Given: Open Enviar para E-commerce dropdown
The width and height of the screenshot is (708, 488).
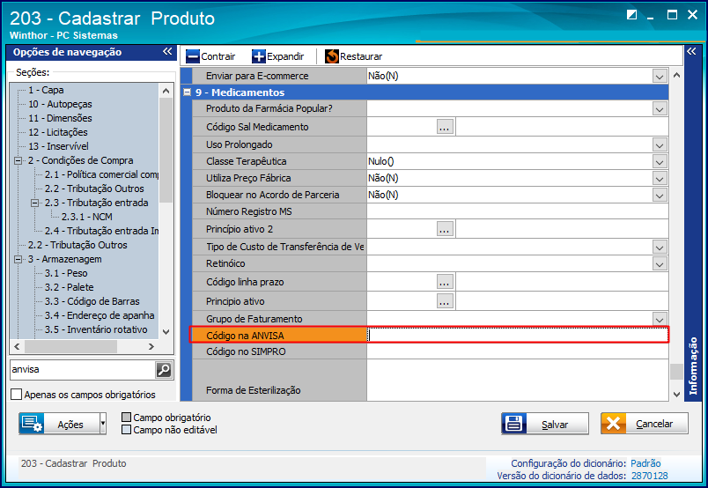Looking at the screenshot, I should point(660,76).
